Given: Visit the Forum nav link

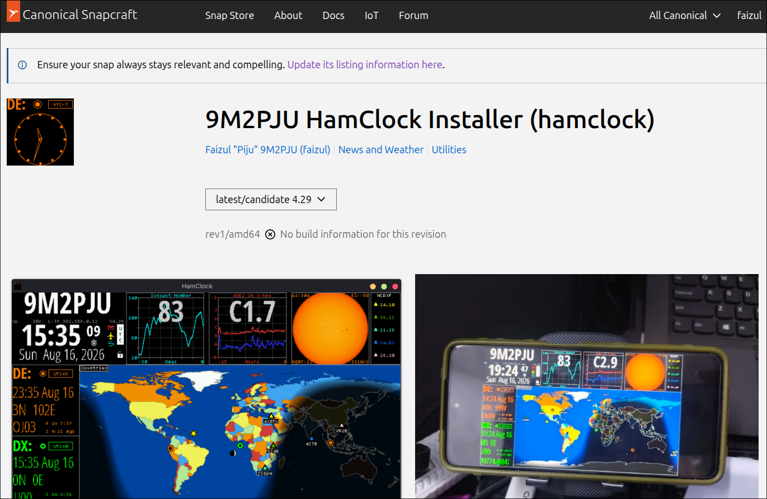Looking at the screenshot, I should coord(413,16).
